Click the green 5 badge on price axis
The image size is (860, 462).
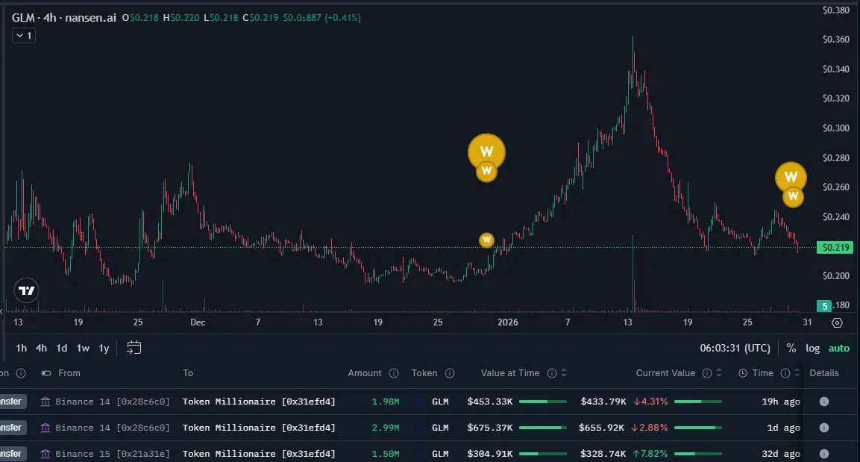824,306
